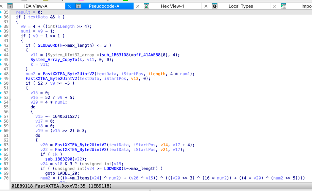Image resolution: width=312 pixels, height=191 pixels.
Task: Toggle breakpoint dot on line 48
Action: pyautogui.click(x=1, y=74)
